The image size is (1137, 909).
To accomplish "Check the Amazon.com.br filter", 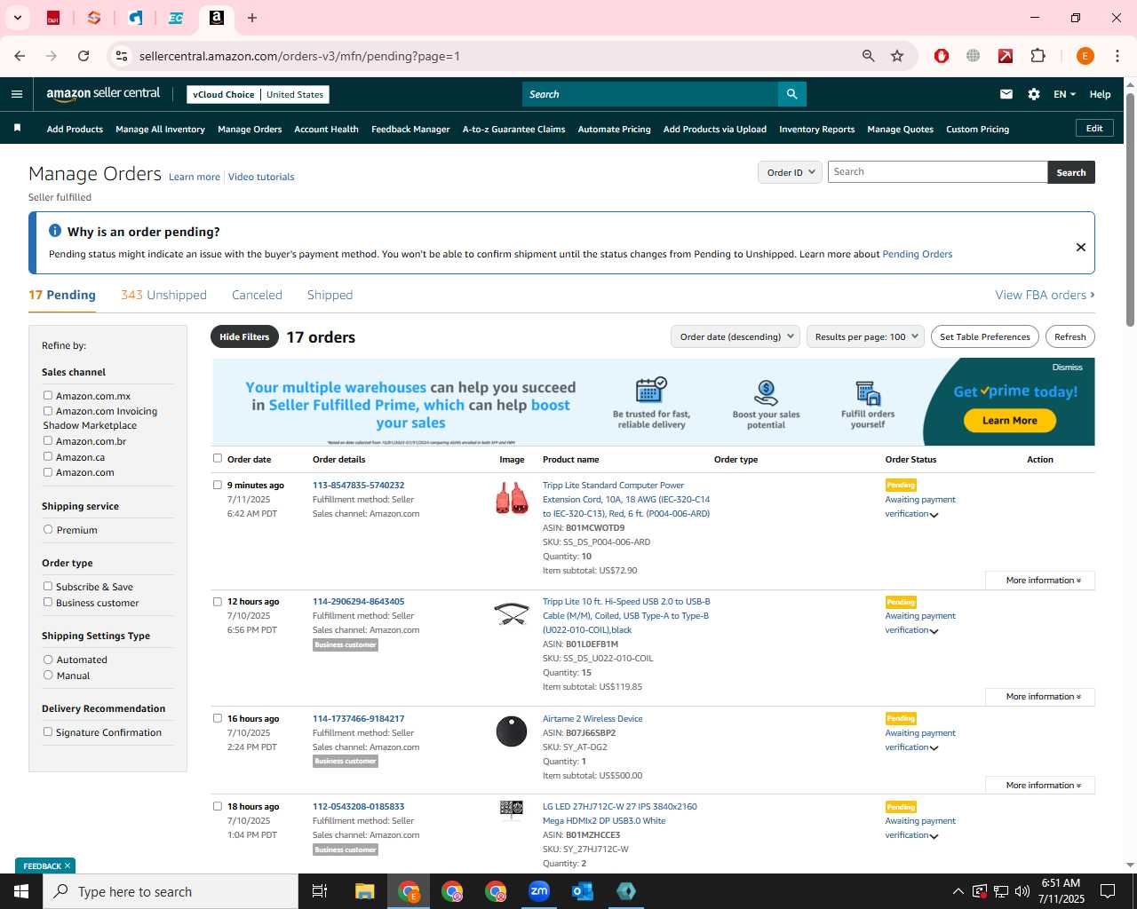I will tap(48, 440).
